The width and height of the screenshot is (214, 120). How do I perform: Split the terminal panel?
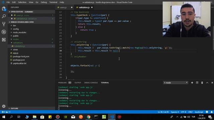click(197, 83)
